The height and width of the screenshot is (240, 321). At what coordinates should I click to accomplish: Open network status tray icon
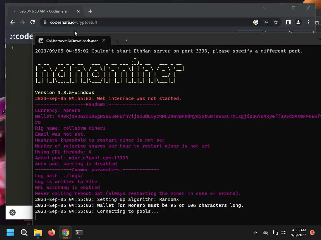[276, 232]
